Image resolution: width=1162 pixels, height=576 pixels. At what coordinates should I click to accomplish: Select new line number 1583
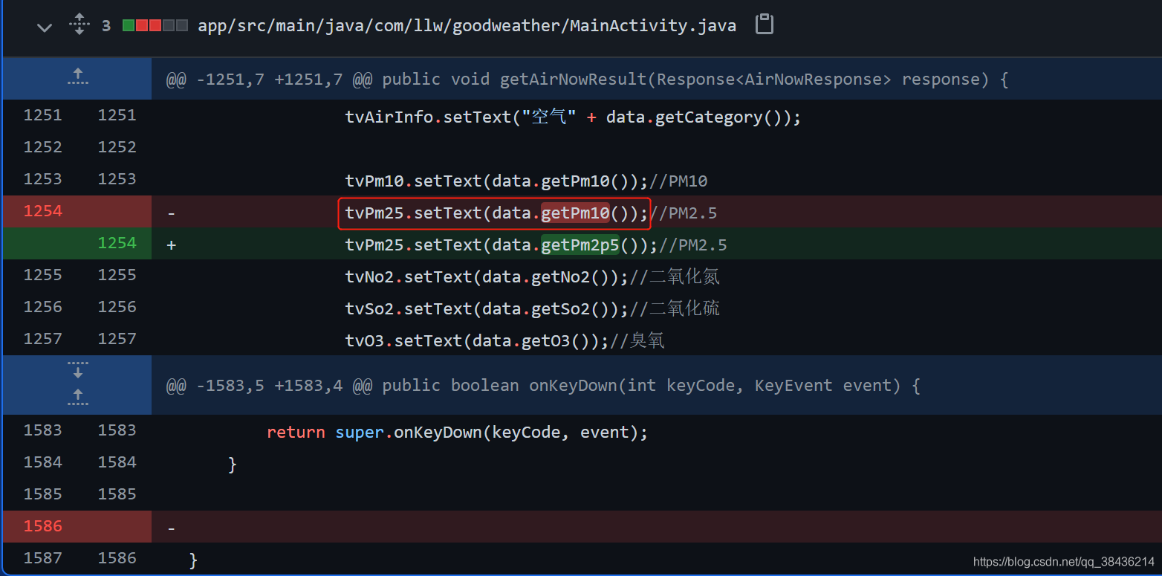[117, 430]
